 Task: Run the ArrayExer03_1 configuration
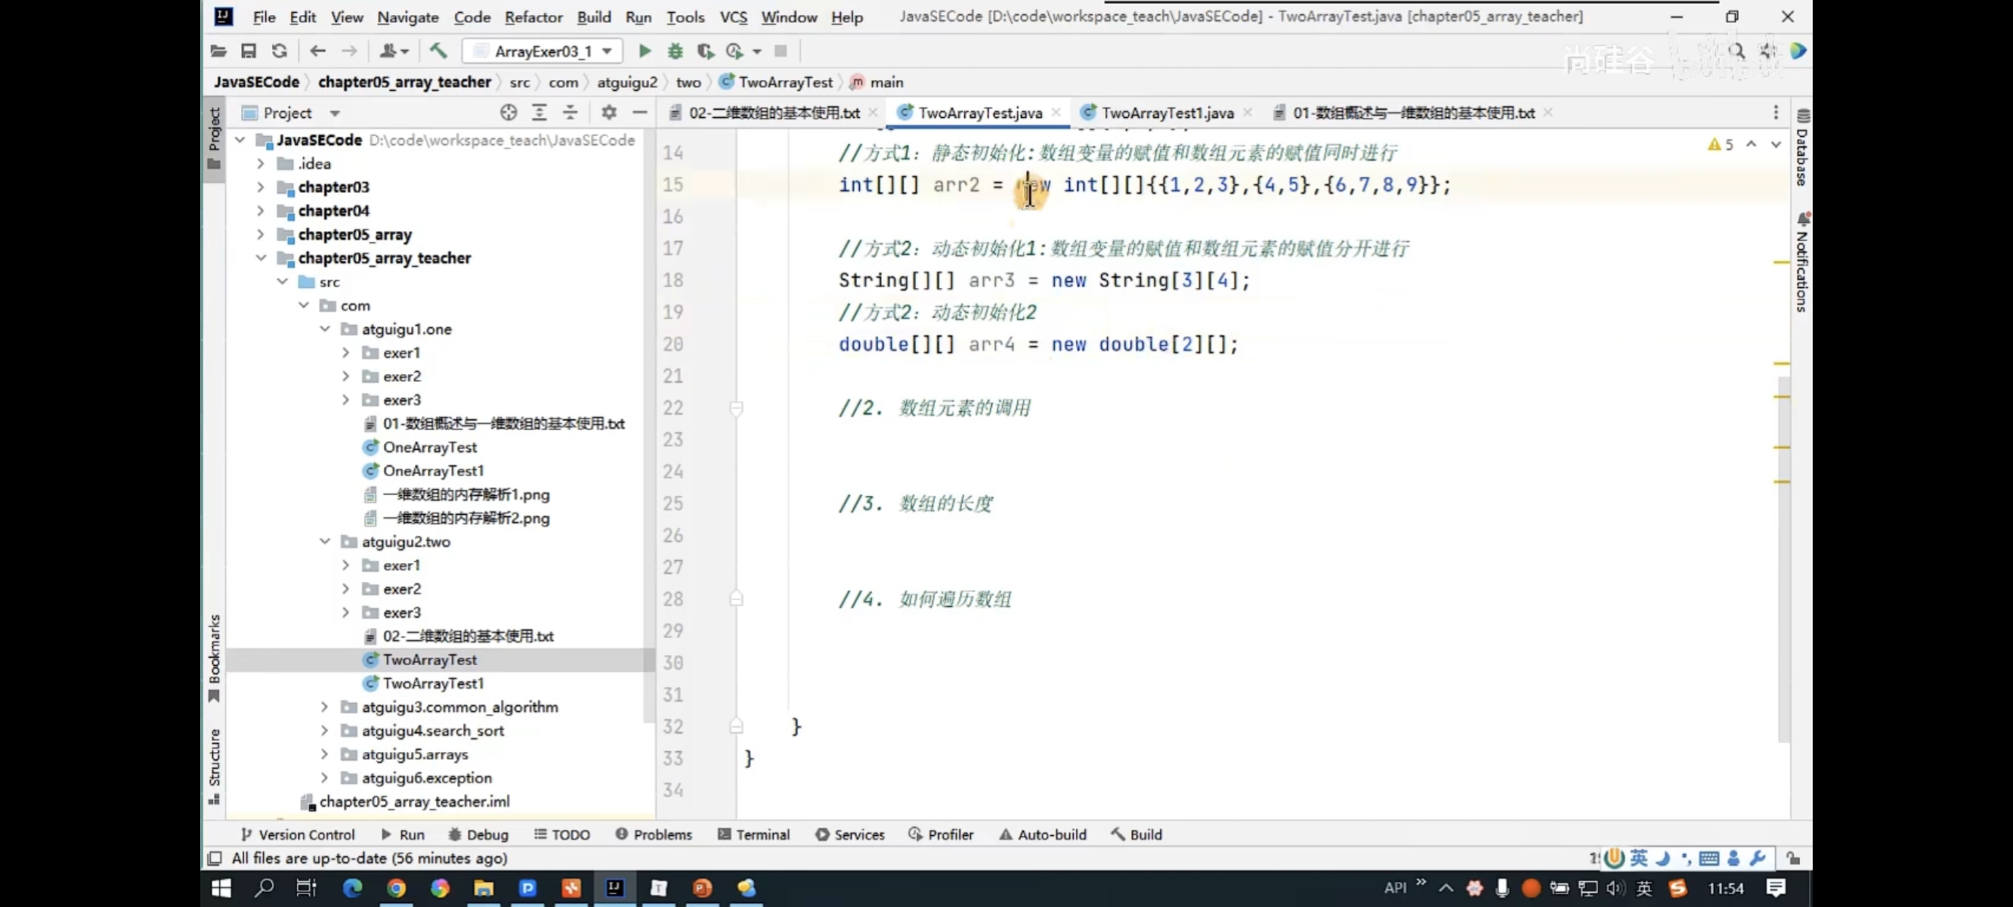(x=645, y=51)
